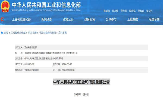Click the 要投诉 quick link
This screenshot has width=163, height=97.
tap(149, 11)
